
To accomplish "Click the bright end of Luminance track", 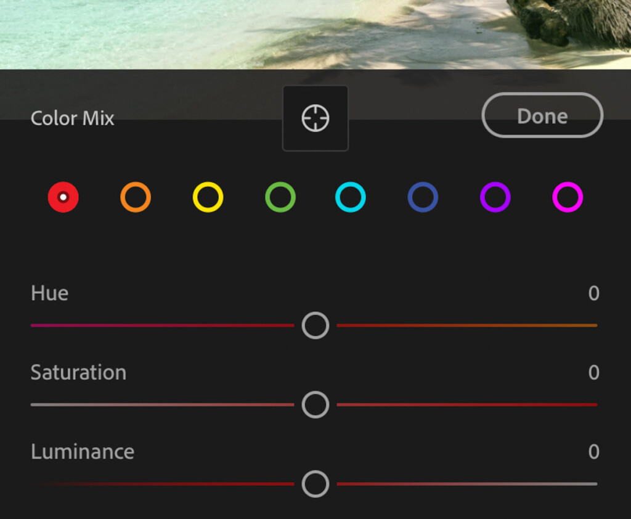I will click(579, 484).
